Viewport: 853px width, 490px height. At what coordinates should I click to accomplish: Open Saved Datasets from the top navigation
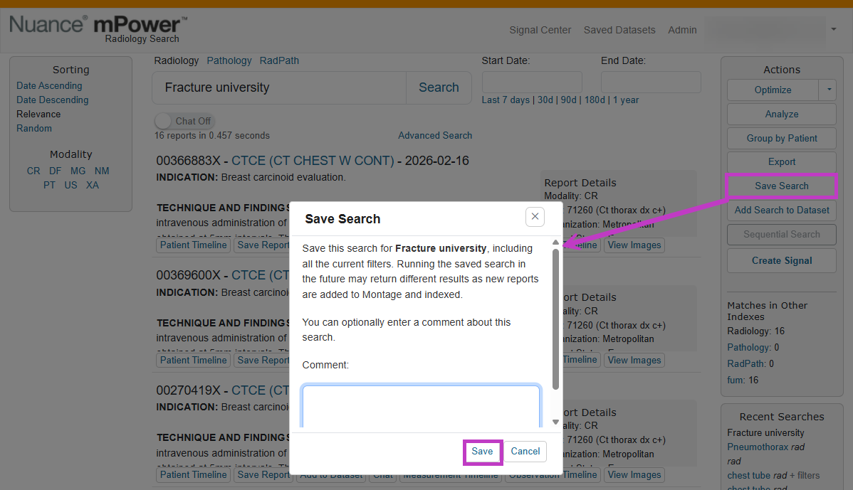619,30
